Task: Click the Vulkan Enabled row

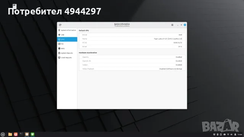Action: click(x=132, y=65)
